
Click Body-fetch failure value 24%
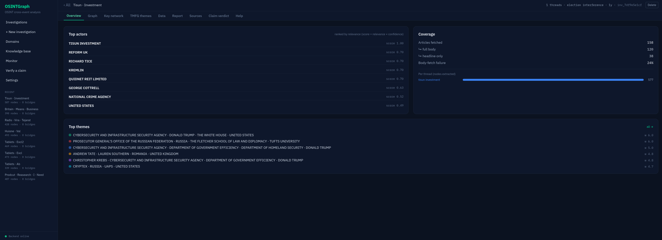(650, 63)
